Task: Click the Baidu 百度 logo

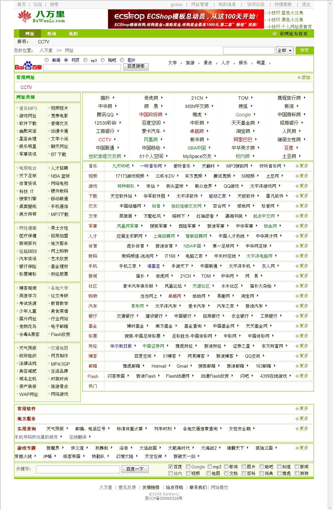Action: (x=28, y=66)
